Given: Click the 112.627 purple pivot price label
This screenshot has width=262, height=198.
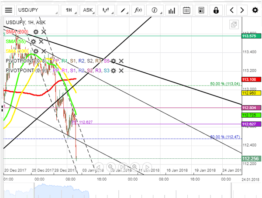Looking at the screenshot, I should (251, 124).
